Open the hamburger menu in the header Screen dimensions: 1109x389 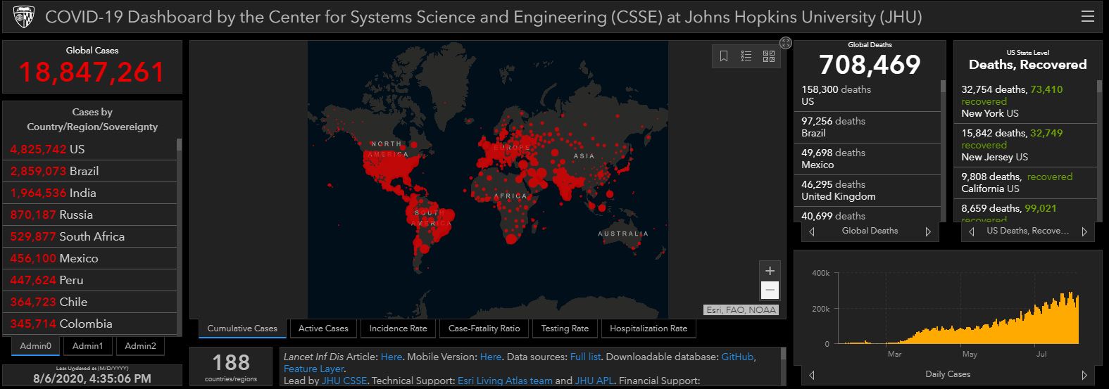(x=1087, y=17)
